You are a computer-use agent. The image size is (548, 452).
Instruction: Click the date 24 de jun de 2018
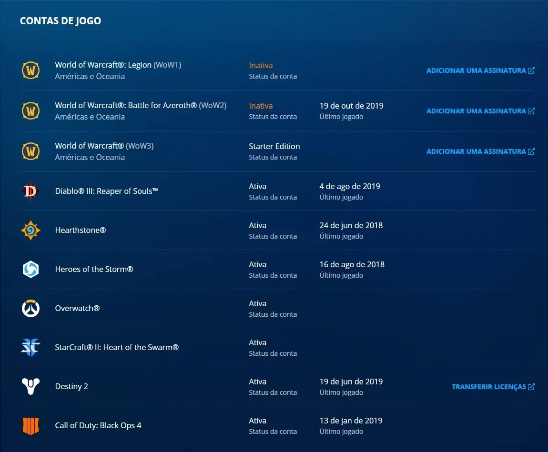[351, 226]
